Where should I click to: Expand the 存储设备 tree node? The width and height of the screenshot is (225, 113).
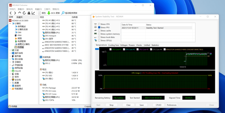point(10,65)
